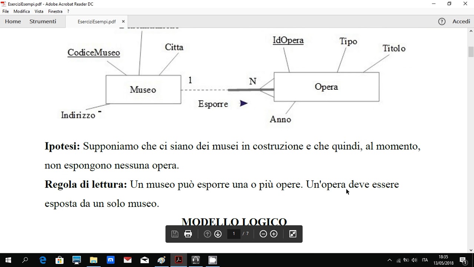Open the Action Center notifications icon
Viewport: 474px width, 267px height.
click(x=463, y=260)
